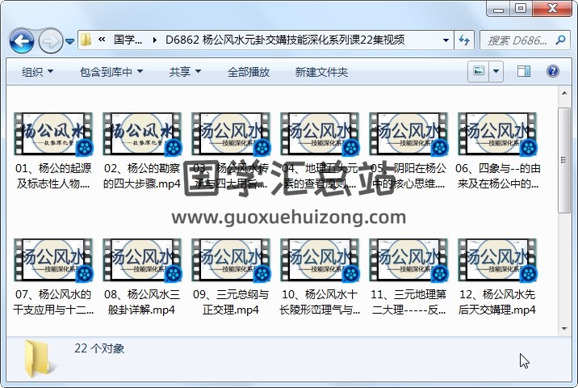Viewport: 578px width, 388px height.
Task: Maximize the Explorer window
Action: pyautogui.click(x=521, y=9)
